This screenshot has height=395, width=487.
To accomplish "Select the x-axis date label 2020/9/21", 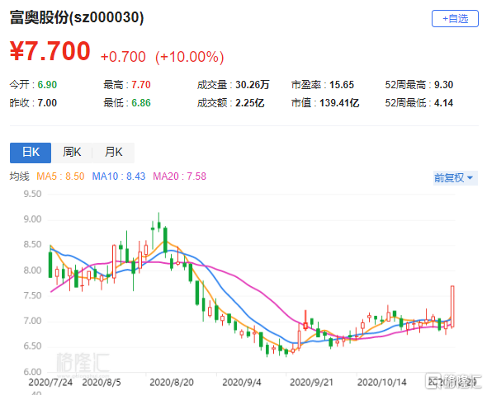I will click(x=311, y=383).
